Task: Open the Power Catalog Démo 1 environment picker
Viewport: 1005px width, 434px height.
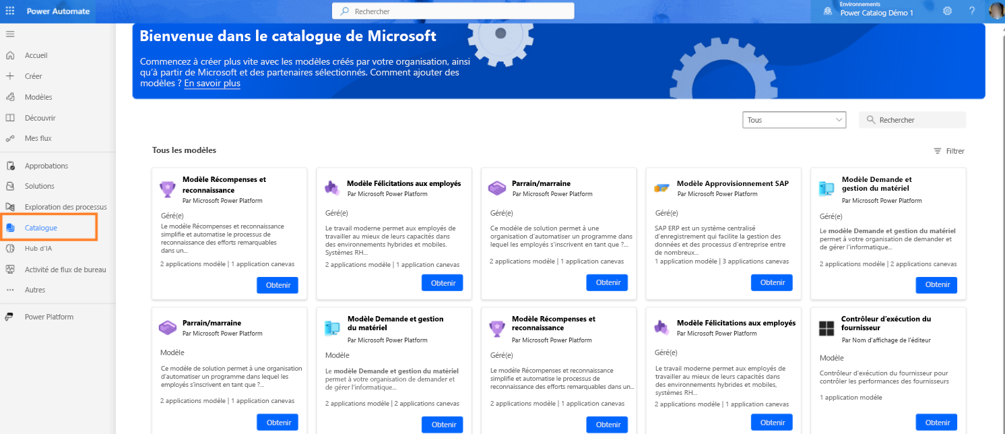Action: click(876, 13)
